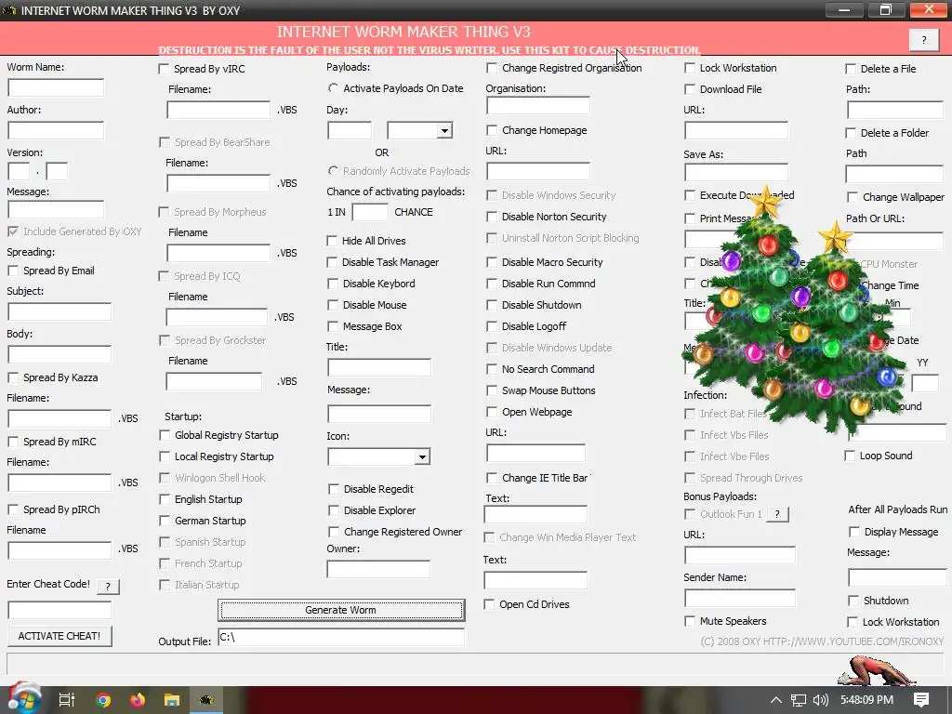Click the 1 IN chance number field
952x714 pixels.
tap(370, 212)
